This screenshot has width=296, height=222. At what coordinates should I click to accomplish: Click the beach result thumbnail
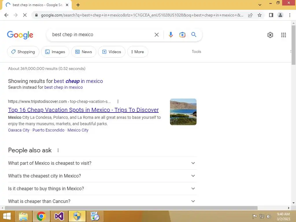pyautogui.click(x=183, y=112)
